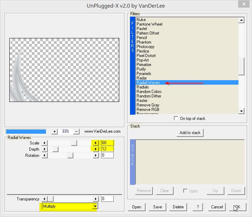Click the Transparency value field
The width and height of the screenshot is (252, 217).
(x=108, y=199)
